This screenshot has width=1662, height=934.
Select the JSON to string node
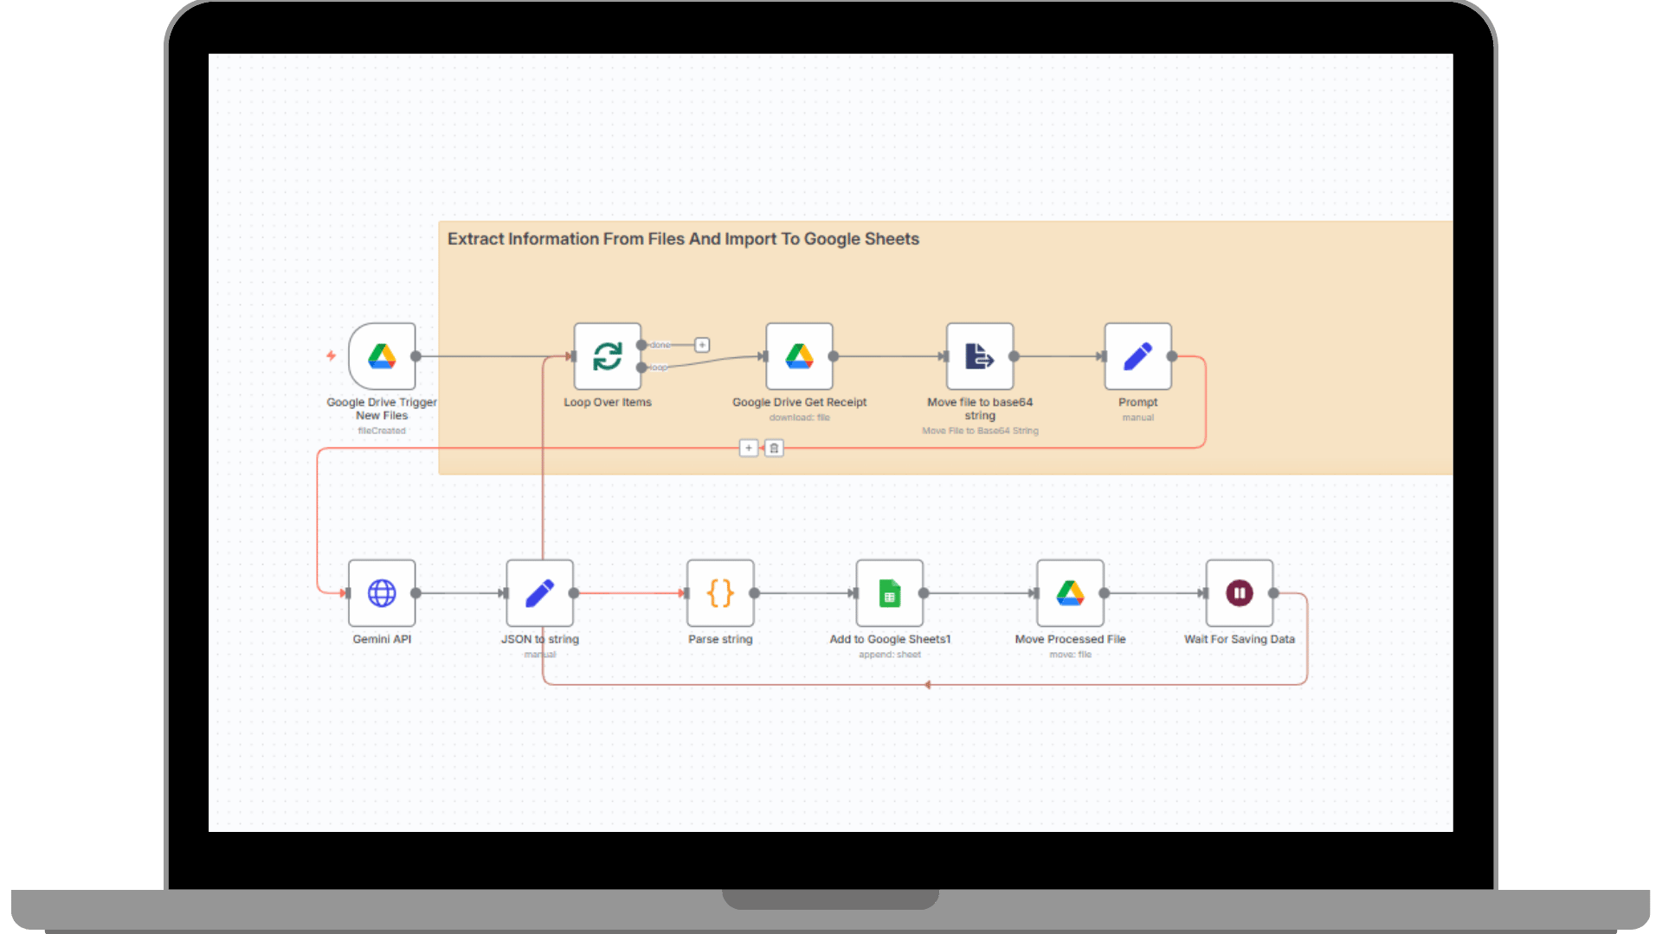539,593
